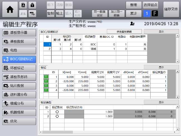Click the 删除 delete button
Image resolution: width=181 pixels, height=136 pixels.
pyautogui.click(x=69, y=5)
